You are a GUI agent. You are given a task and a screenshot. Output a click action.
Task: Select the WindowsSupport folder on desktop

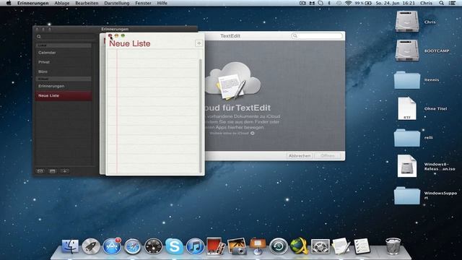click(x=407, y=195)
